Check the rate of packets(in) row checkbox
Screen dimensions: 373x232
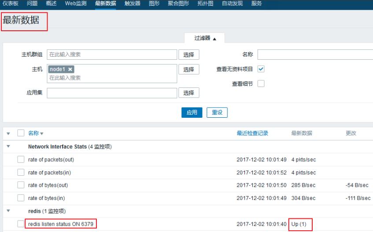pos(21,172)
